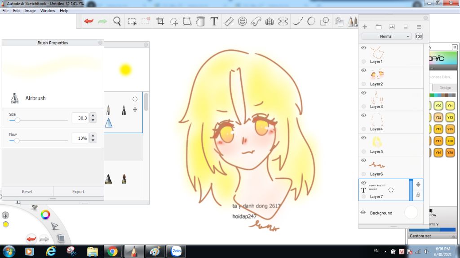Hide Layer2 using its eye icon
The image size is (460, 258).
point(364,70)
